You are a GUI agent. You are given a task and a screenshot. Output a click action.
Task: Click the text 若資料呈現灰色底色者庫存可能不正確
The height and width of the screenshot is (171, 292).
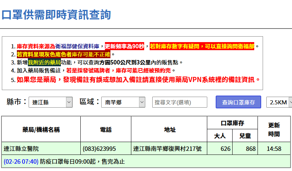pyautogui.click(x=63, y=54)
